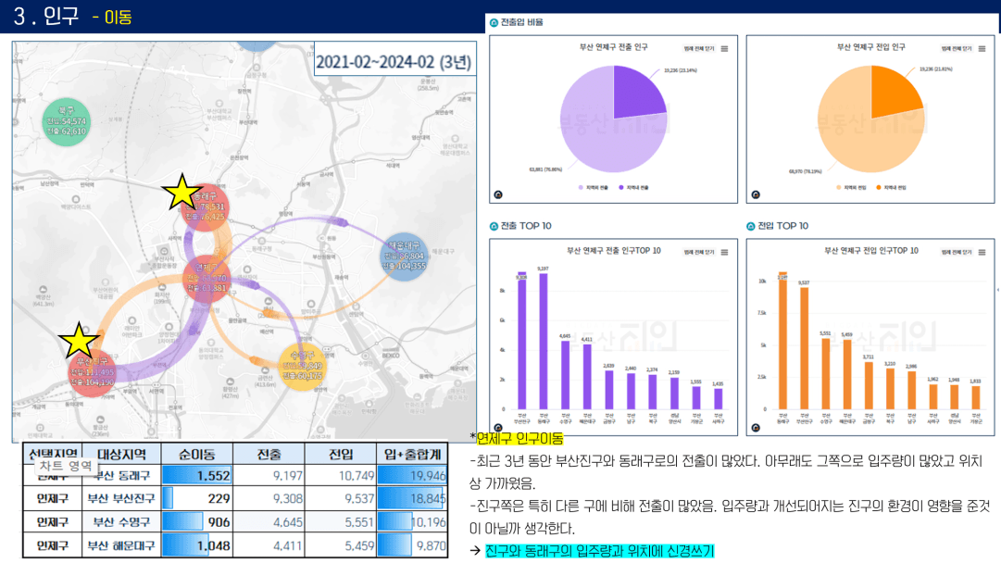The image size is (1001, 563).
Task: Click the purple 4,411 해운대구 bar in 전출 TOP 10
Action: (587, 377)
